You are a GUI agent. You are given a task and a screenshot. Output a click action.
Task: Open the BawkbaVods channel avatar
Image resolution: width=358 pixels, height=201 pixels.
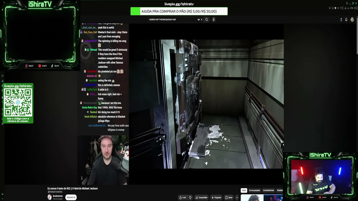click(50, 197)
